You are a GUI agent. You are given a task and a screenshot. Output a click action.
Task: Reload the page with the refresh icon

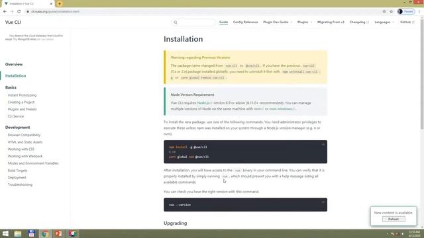coord(19,12)
